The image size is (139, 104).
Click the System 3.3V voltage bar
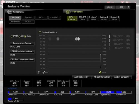click(16, 99)
